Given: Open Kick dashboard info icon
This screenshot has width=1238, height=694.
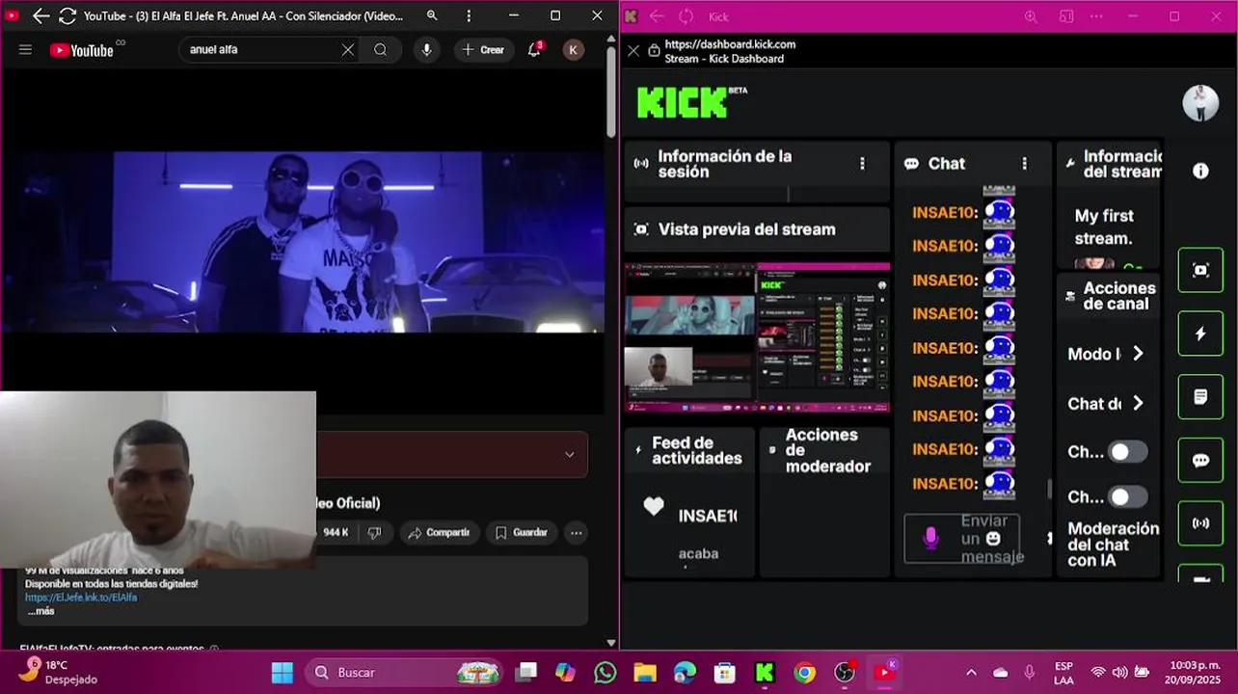Looking at the screenshot, I should click(1200, 171).
